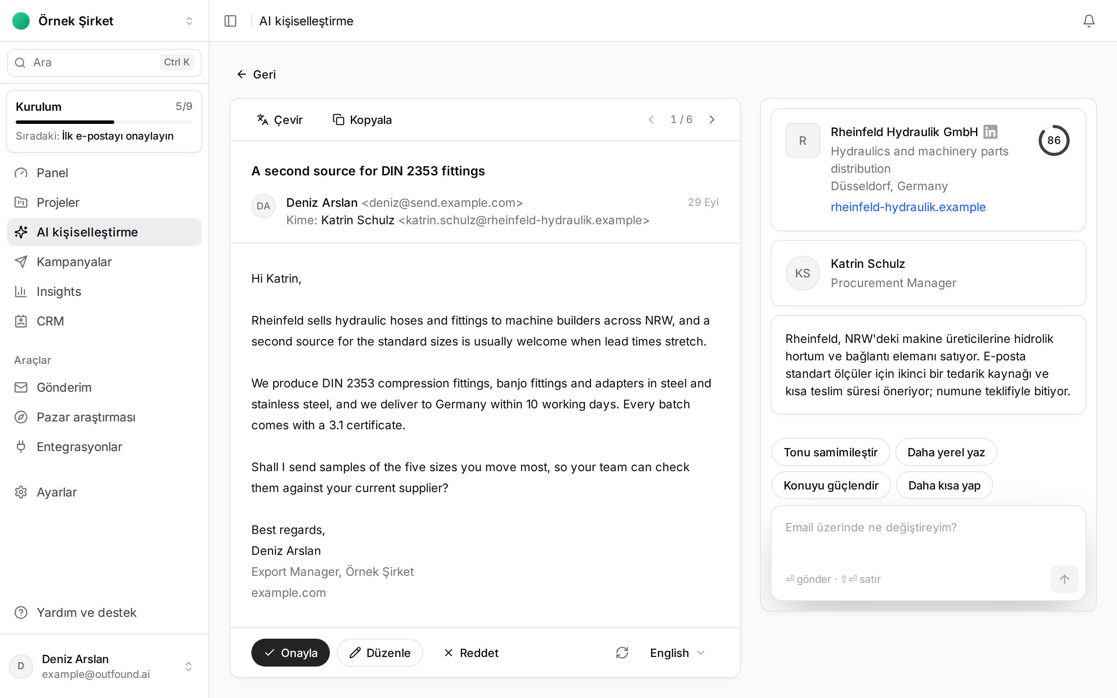Screen dimensions: 1117x698
Task: Open Yardım ve destek
Action: coord(104,612)
